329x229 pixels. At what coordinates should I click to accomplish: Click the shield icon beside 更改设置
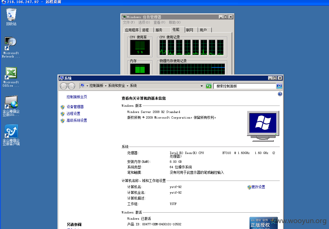coord(249,187)
